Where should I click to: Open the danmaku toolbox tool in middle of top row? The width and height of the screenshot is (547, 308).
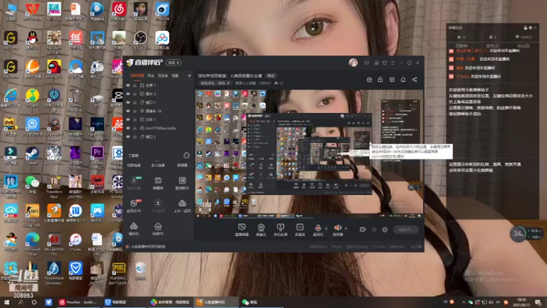(158, 183)
